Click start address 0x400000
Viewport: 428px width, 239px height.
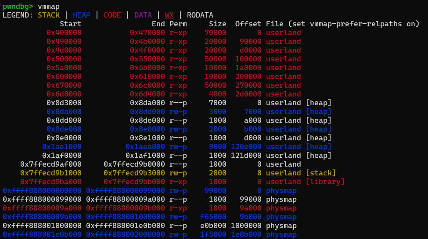click(64, 32)
